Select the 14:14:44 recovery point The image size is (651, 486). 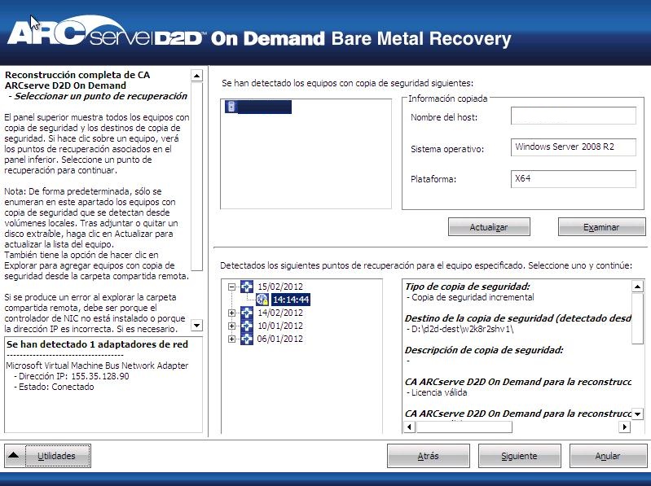tap(290, 300)
